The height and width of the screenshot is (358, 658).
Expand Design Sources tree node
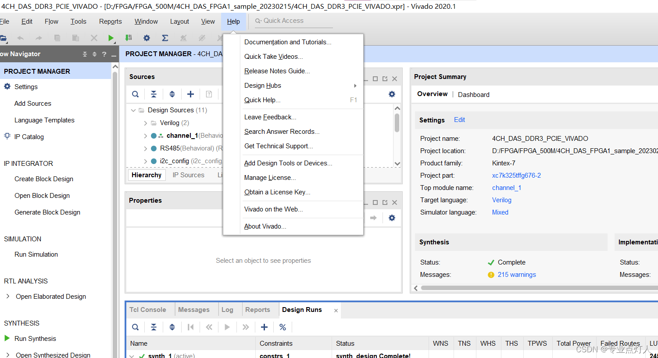(x=133, y=110)
